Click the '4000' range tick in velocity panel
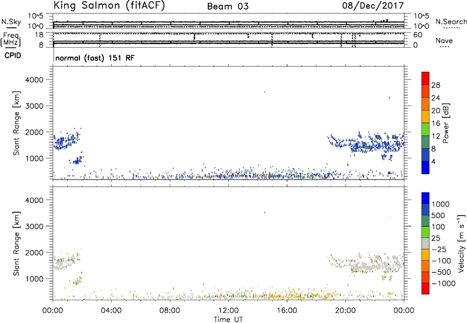The width and height of the screenshot is (467, 323). (x=34, y=200)
